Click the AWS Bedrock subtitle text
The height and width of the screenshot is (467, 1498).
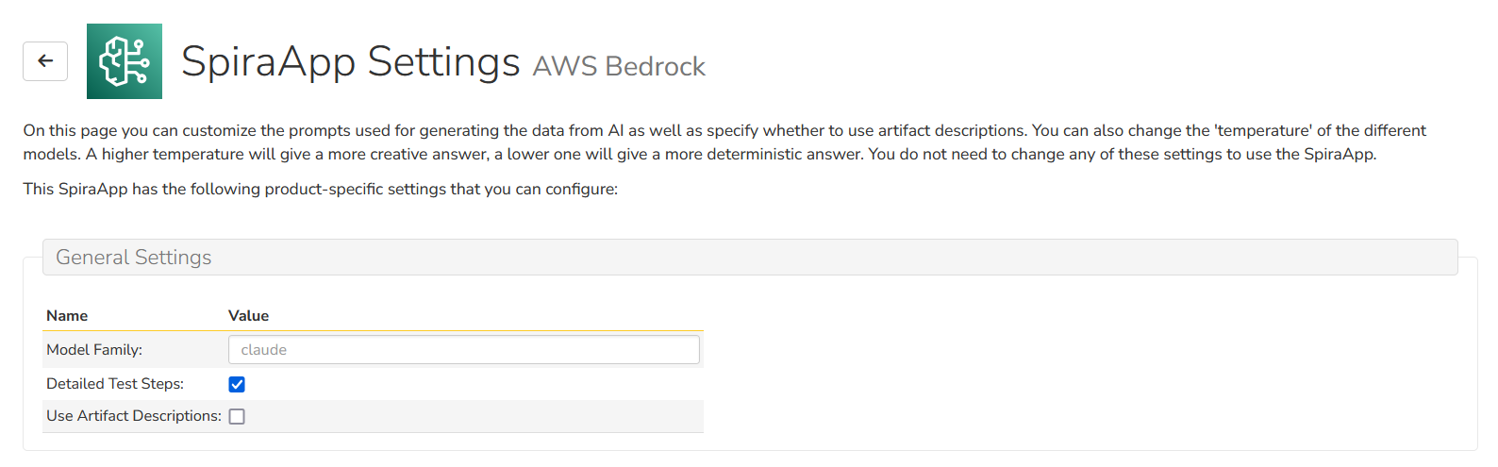pyautogui.click(x=619, y=66)
